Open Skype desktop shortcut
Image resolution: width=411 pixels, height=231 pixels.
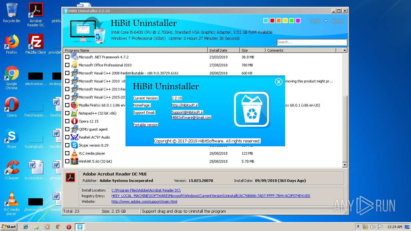coord(12,139)
